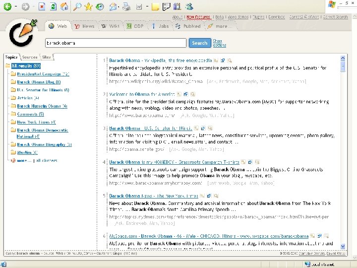Open the New features link
The height and width of the screenshot is (268, 357).
click(x=198, y=17)
